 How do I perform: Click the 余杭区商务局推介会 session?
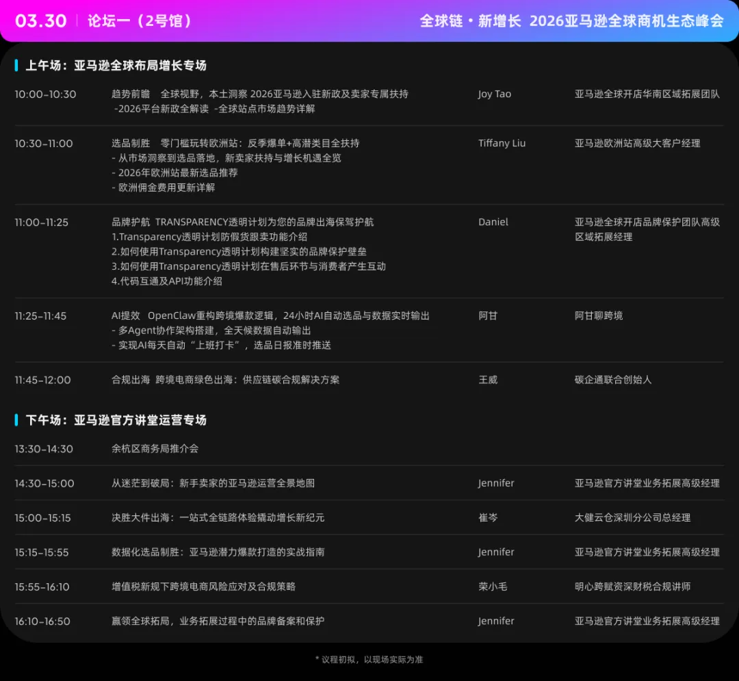(155, 449)
